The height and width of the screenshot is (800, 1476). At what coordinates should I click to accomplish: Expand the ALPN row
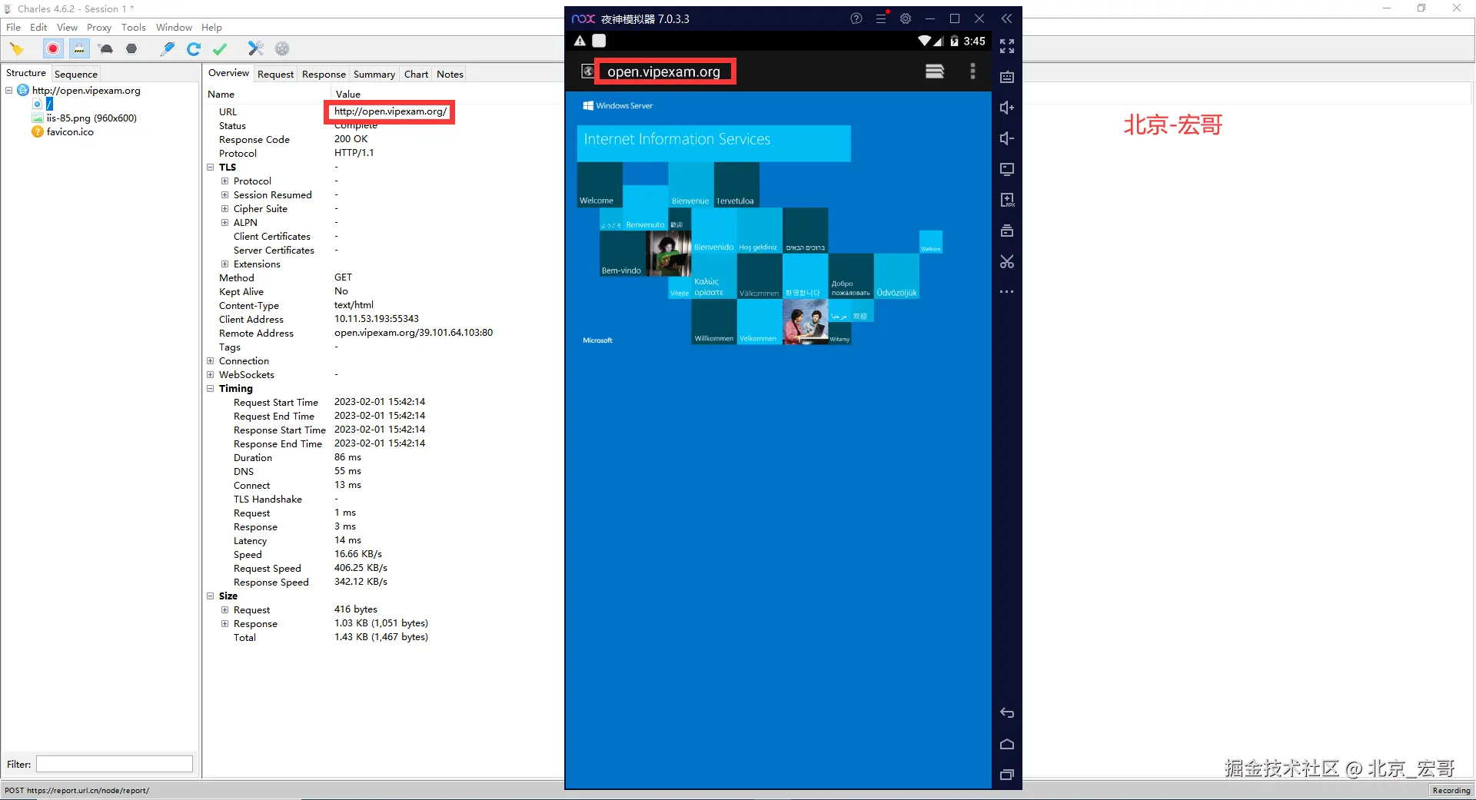(225, 223)
